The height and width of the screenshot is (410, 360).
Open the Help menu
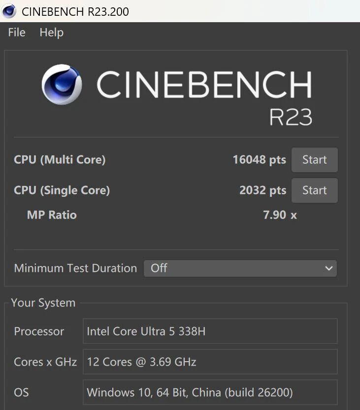(51, 33)
